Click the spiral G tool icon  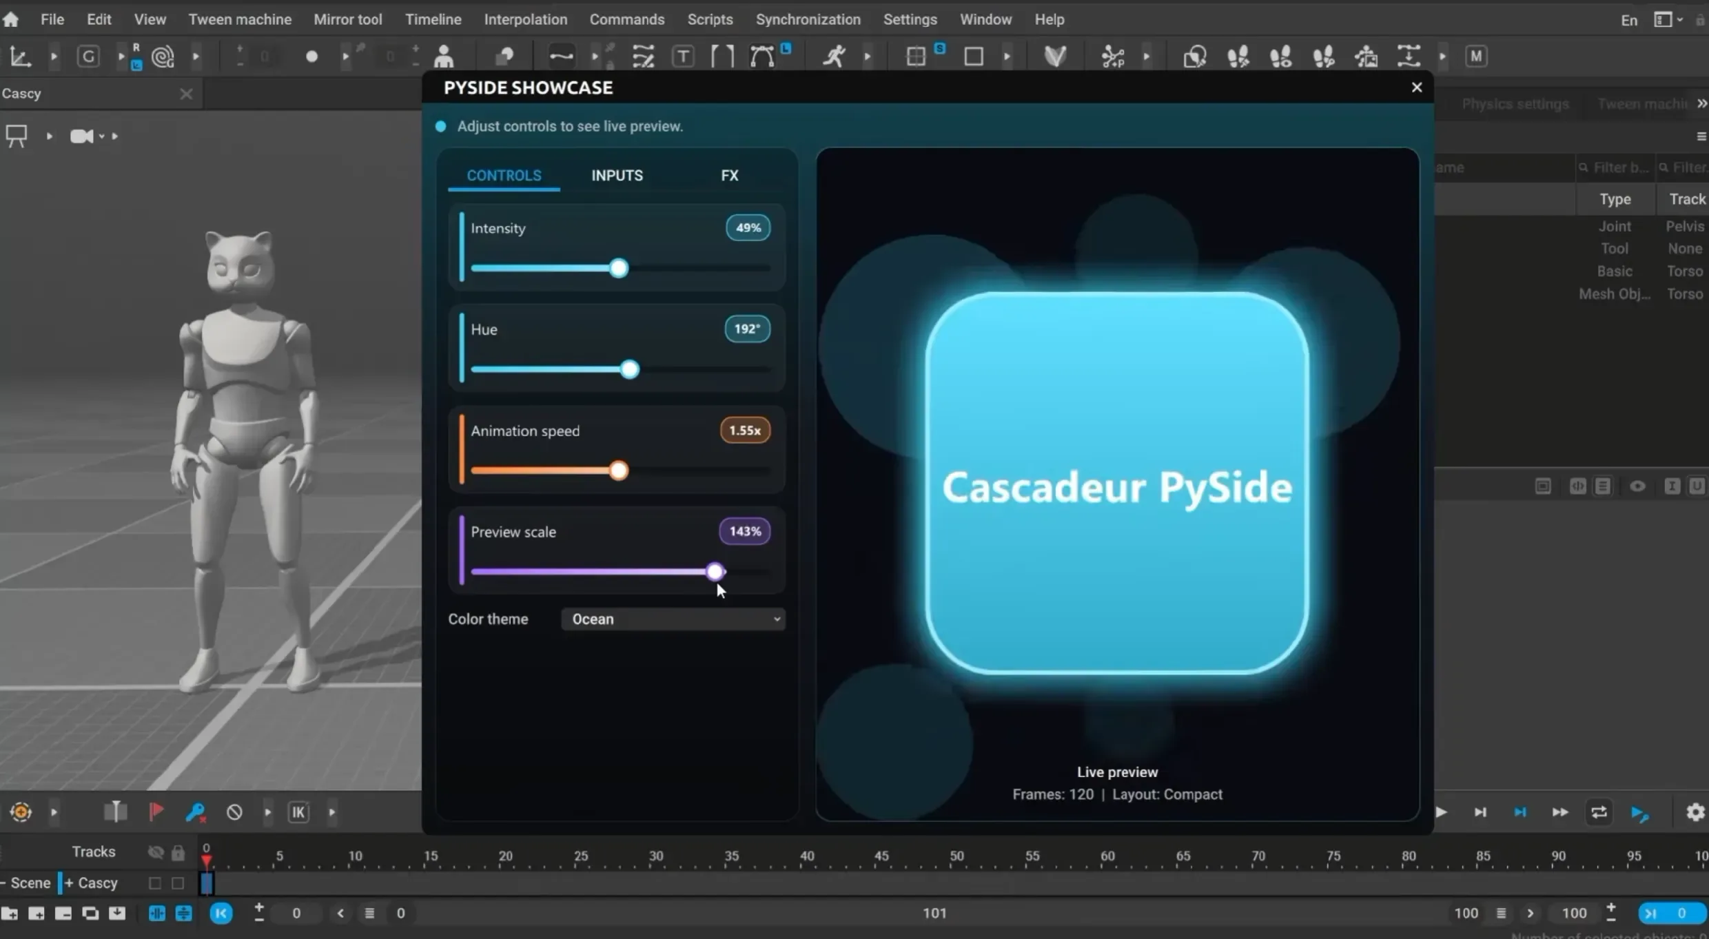(163, 56)
